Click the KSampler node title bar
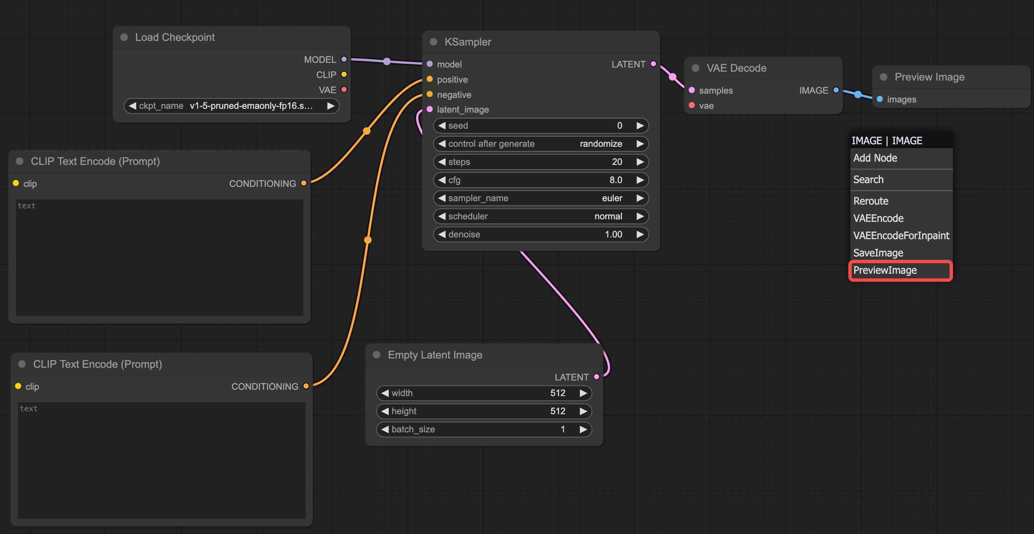The height and width of the screenshot is (534, 1034). [541, 42]
